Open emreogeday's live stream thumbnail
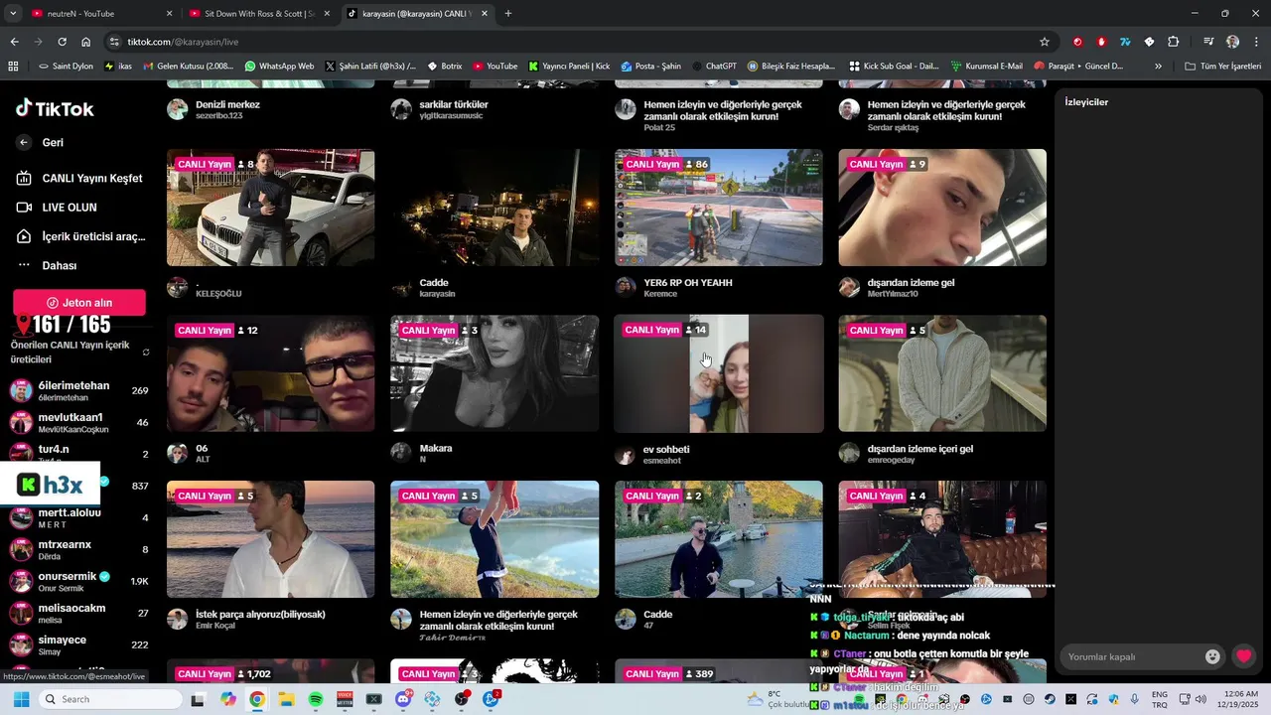This screenshot has width=1271, height=715. [942, 373]
